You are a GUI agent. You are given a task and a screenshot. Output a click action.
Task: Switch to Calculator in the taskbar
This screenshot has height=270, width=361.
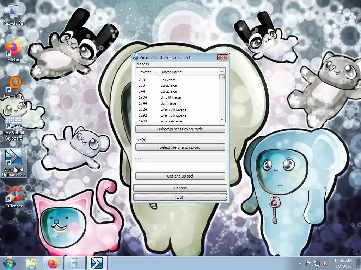click(x=75, y=263)
